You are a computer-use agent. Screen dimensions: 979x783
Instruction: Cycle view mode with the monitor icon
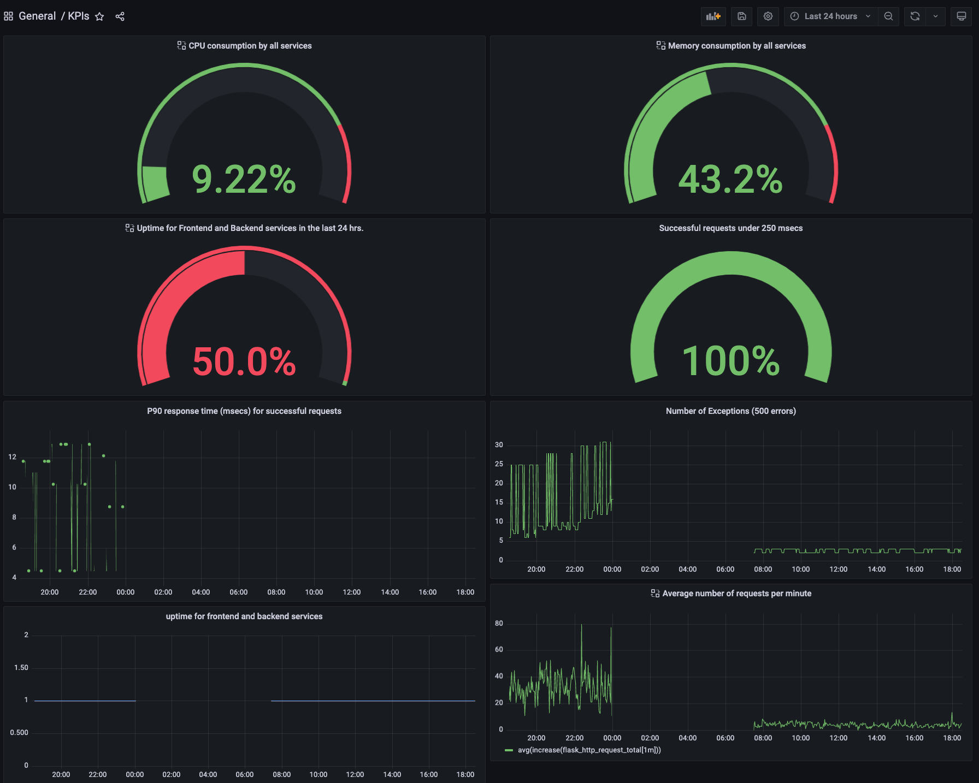pyautogui.click(x=962, y=16)
